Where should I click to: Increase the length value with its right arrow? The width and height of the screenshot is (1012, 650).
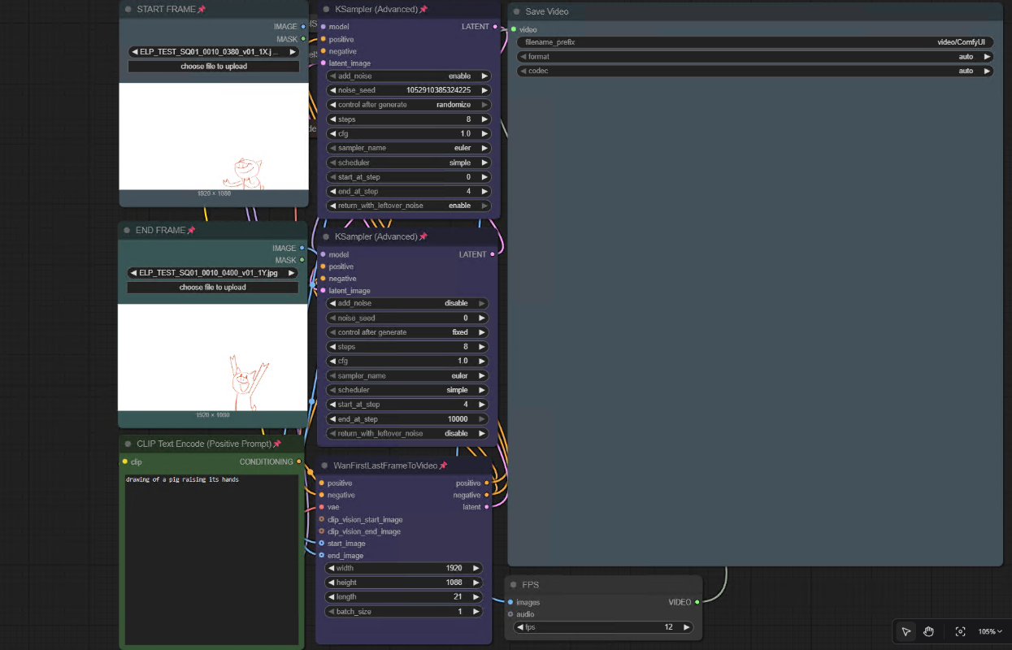click(476, 597)
